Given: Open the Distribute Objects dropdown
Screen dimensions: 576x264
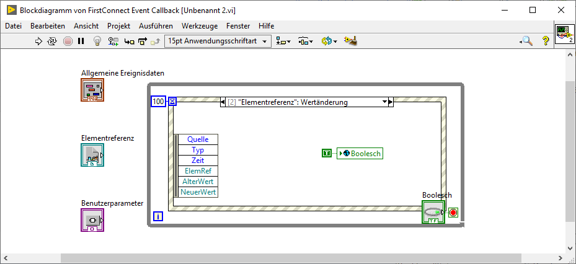Looking at the screenshot, I should point(305,41).
